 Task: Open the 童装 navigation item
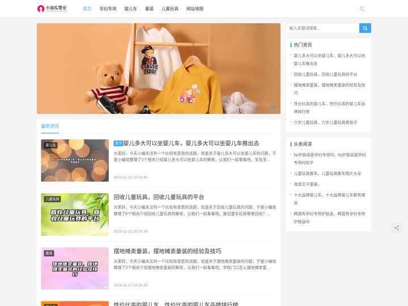(149, 9)
